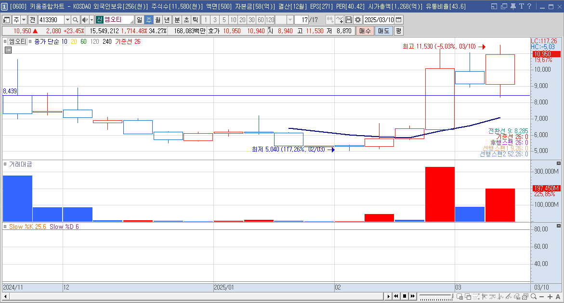The width and height of the screenshot is (564, 303).
Task: Click the chart image capture icon
Action: (x=525, y=297)
